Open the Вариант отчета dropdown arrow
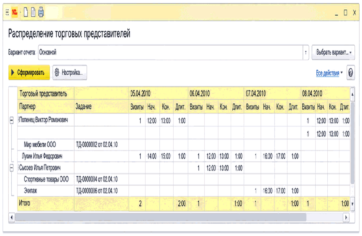362x236 pixels. coord(306,52)
